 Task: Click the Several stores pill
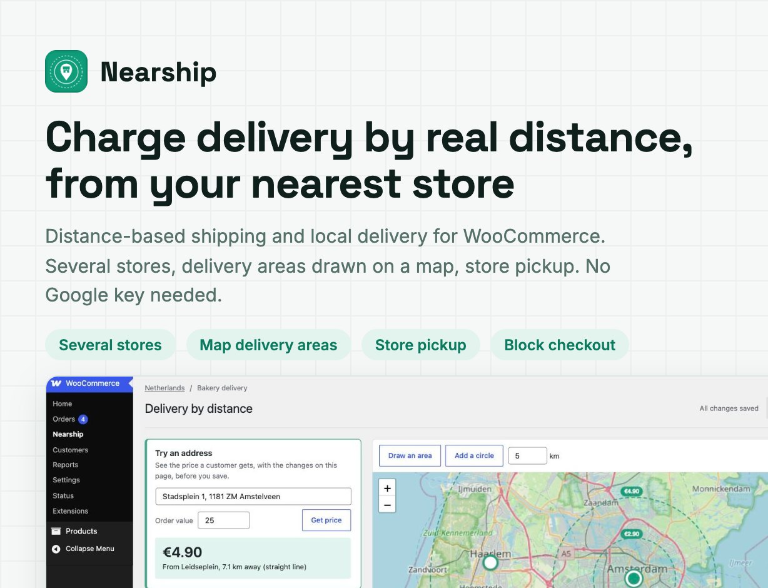110,345
